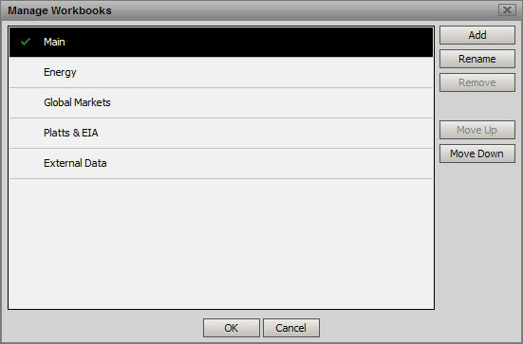
Task: Add a new workbook
Action: point(477,35)
